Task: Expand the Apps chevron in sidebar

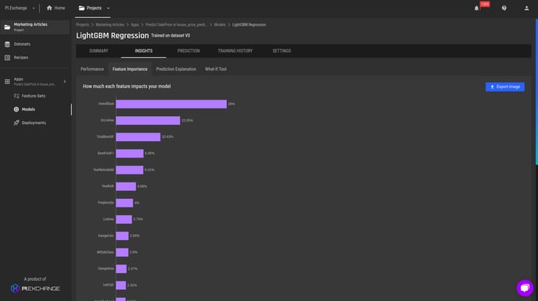Action: click(x=64, y=81)
